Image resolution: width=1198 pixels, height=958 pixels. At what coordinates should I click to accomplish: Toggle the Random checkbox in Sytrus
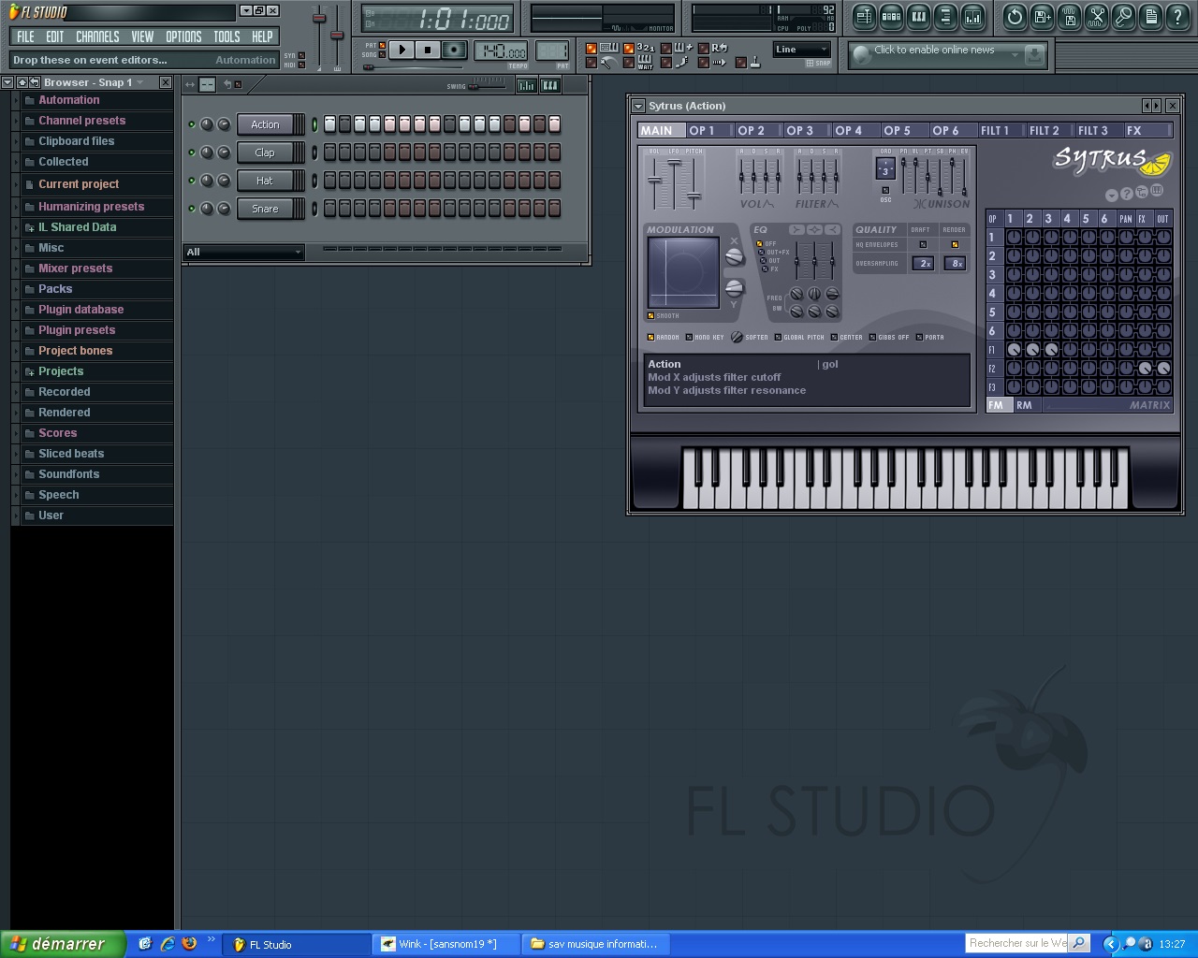[651, 337]
